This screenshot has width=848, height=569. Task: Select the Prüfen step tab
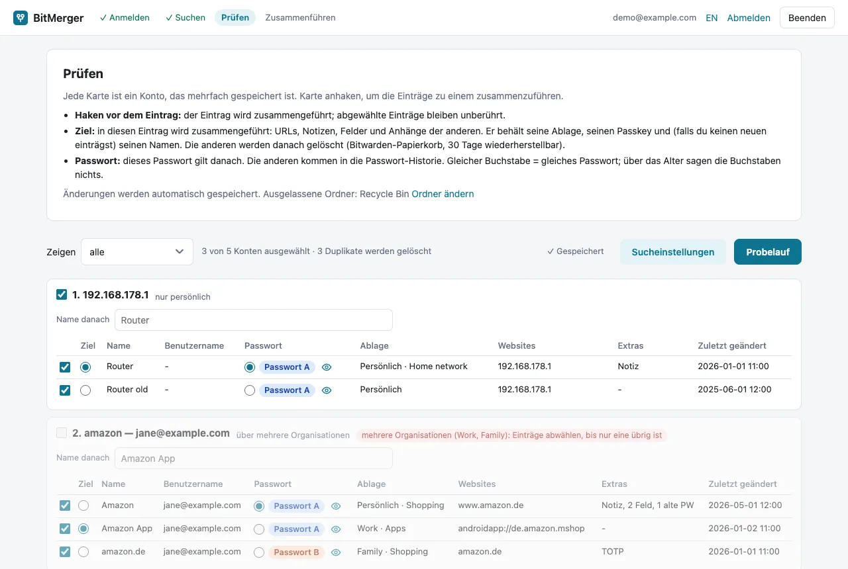point(235,18)
